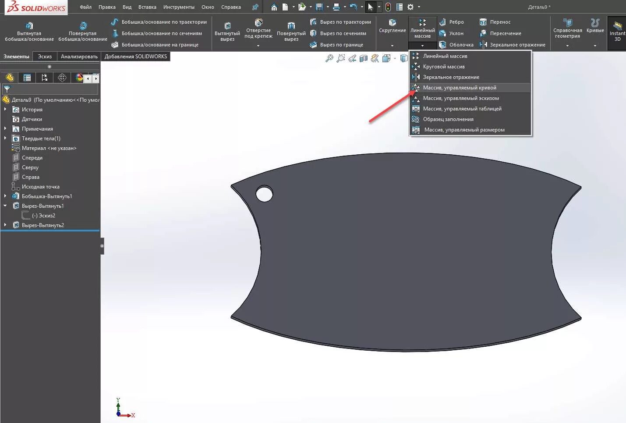Open the Отверстие под крепеж dropdown arrow
626x423 pixels.
[x=258, y=46]
